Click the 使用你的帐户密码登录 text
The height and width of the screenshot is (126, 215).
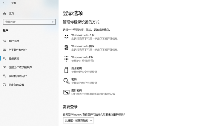tap(84, 83)
